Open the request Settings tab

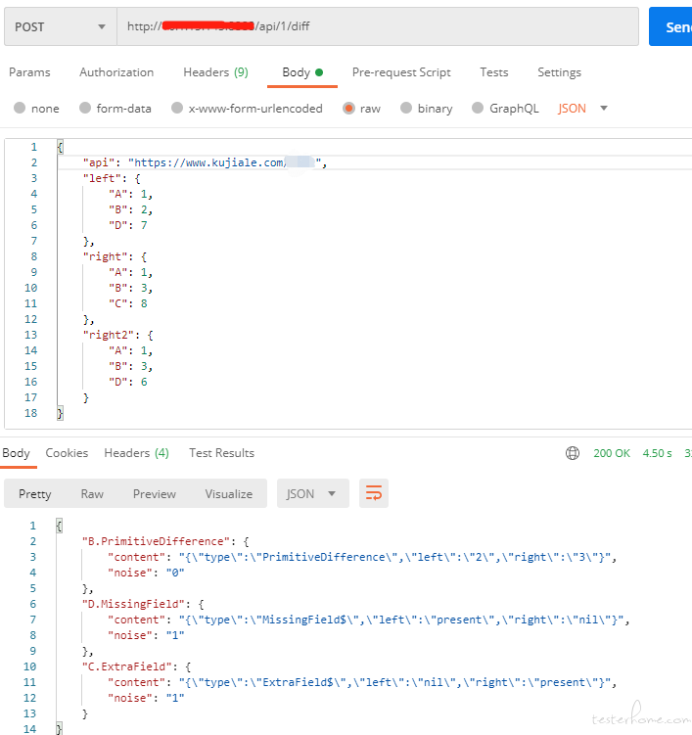(x=559, y=72)
